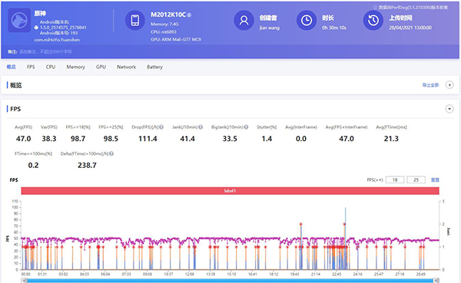
Task: Open the Memory tab
Action: [x=75, y=67]
